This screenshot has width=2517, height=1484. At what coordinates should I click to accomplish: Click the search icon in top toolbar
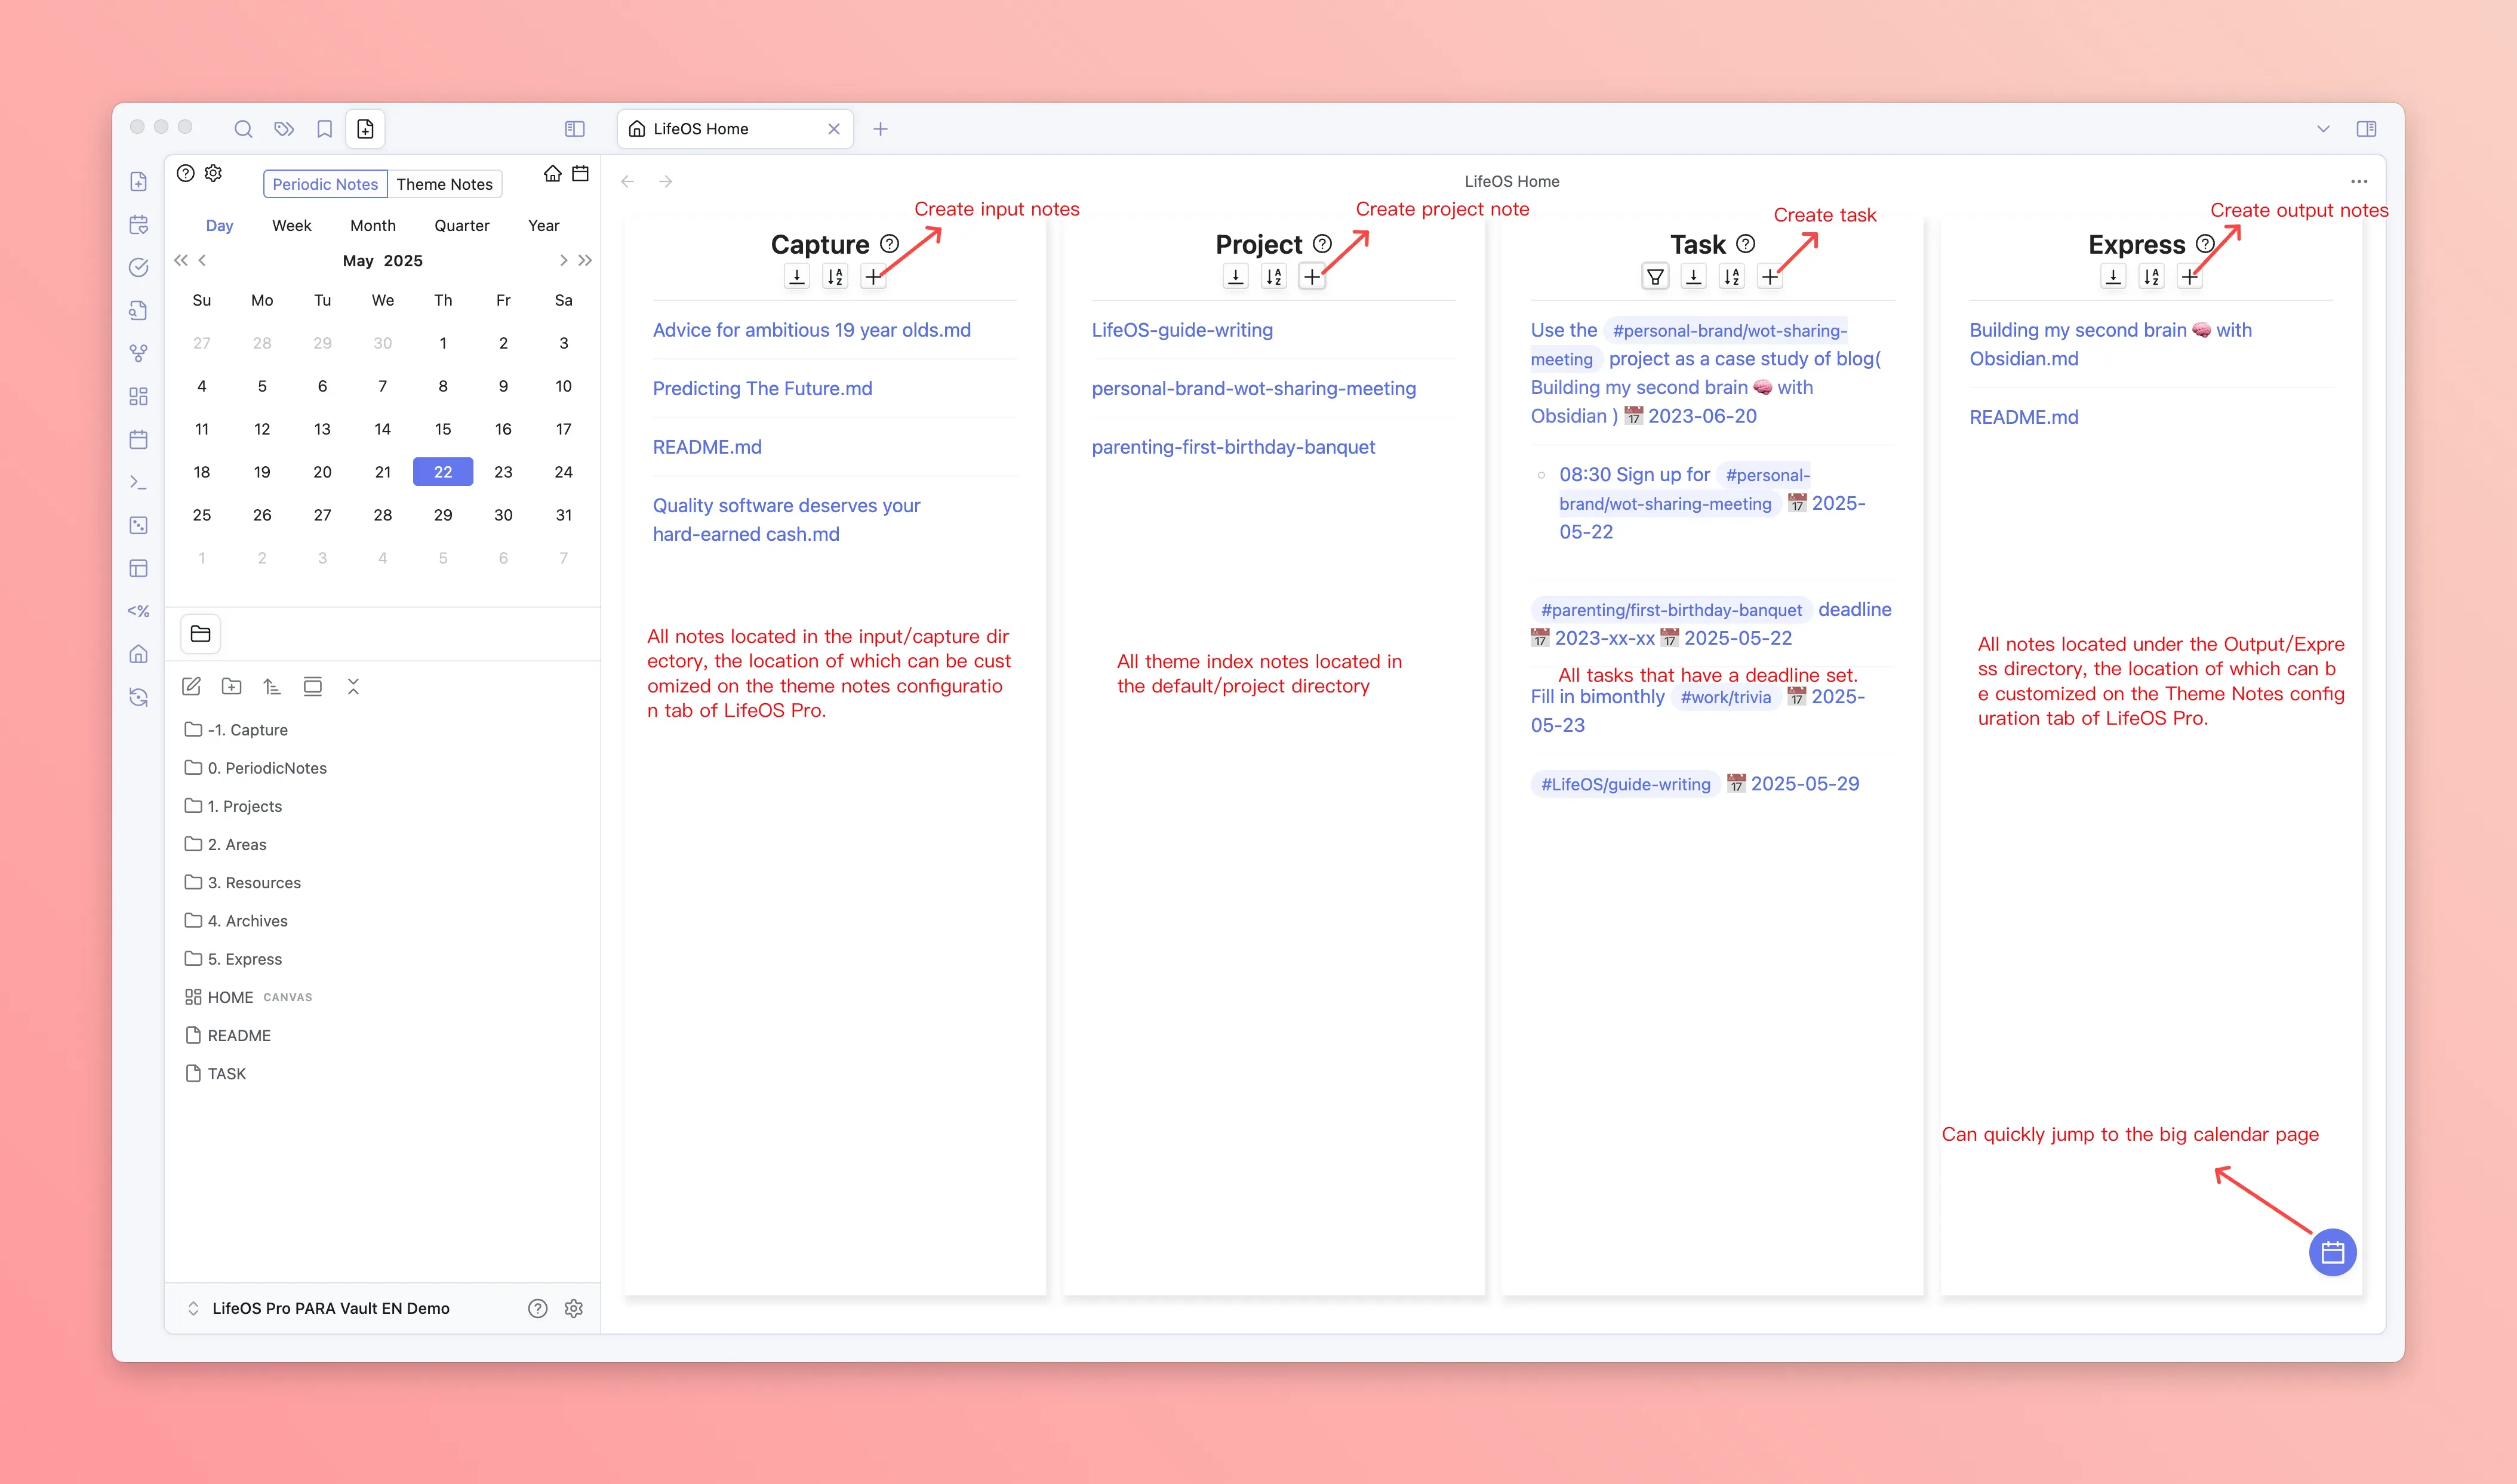[x=243, y=129]
